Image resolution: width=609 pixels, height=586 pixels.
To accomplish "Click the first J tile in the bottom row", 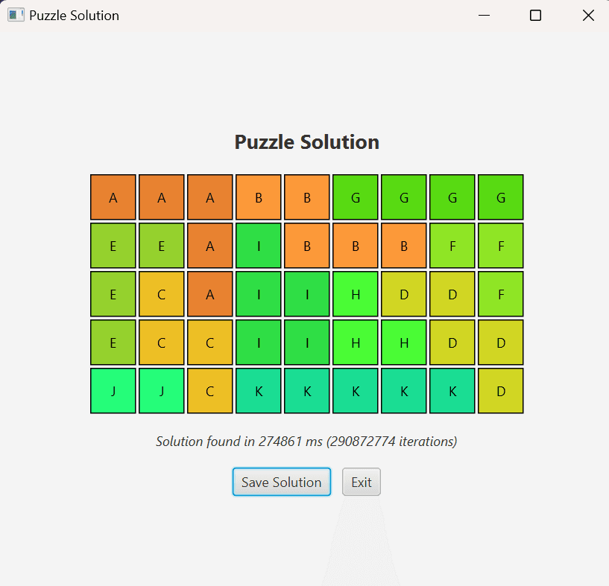I will (x=113, y=391).
